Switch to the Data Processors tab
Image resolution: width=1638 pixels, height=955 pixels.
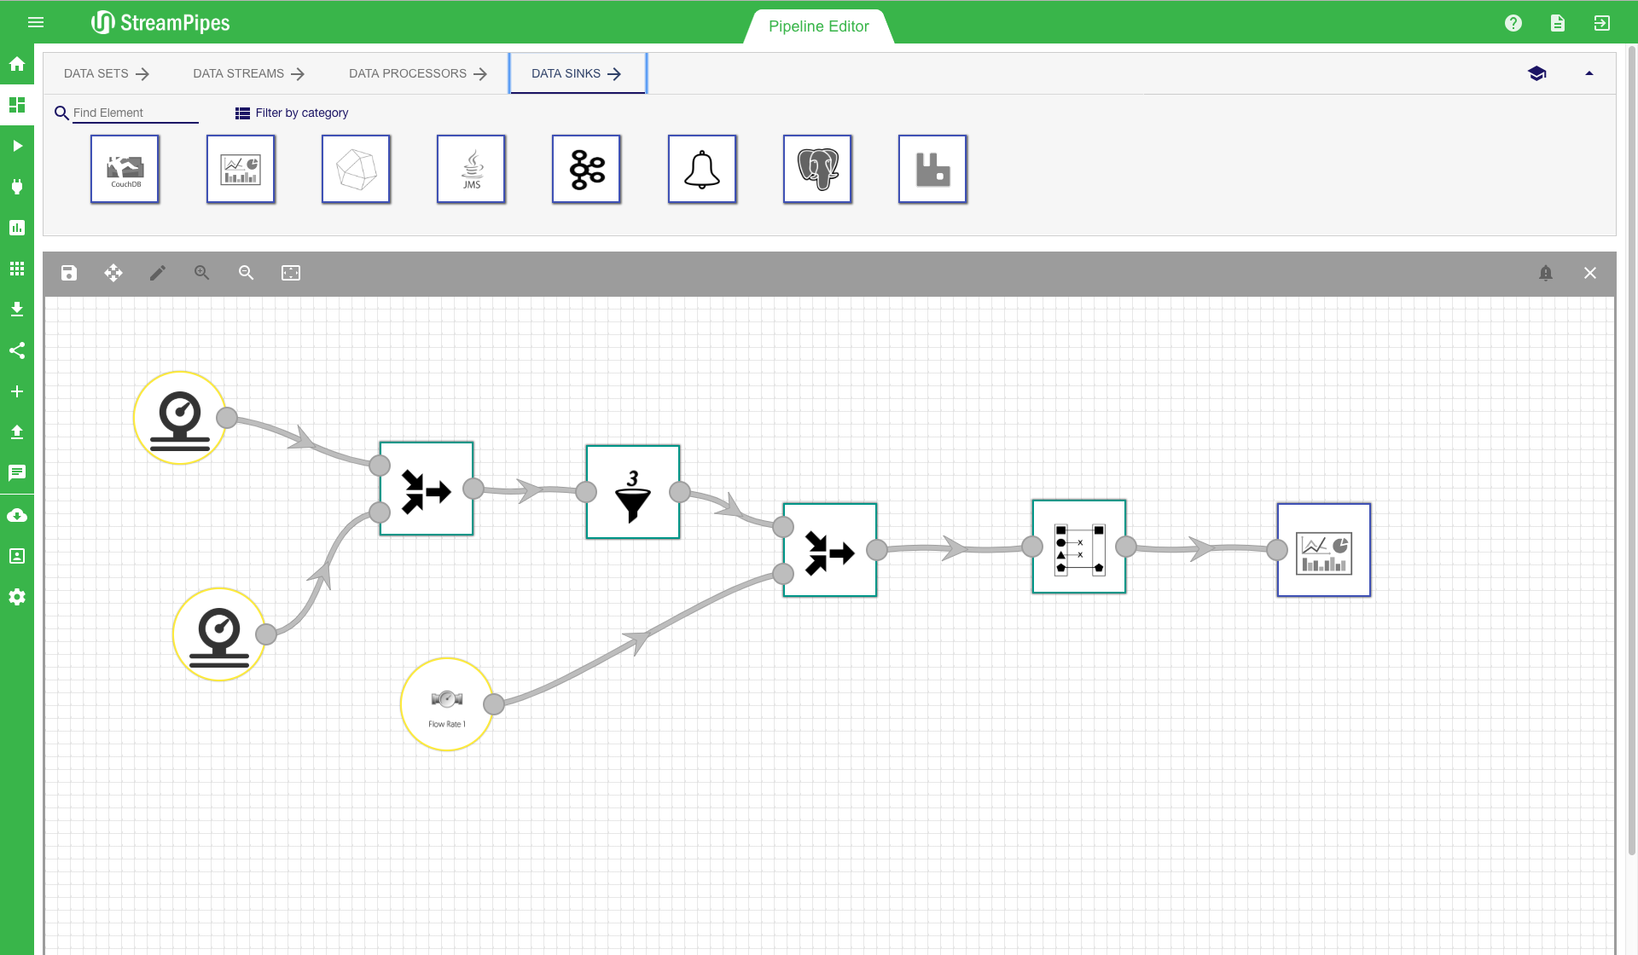[417, 73]
